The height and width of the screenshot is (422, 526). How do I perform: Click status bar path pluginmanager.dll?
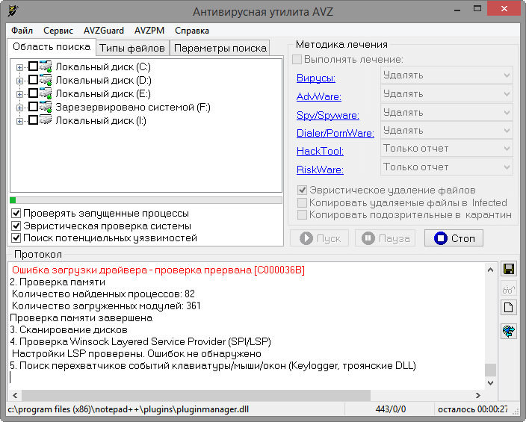coord(129,409)
